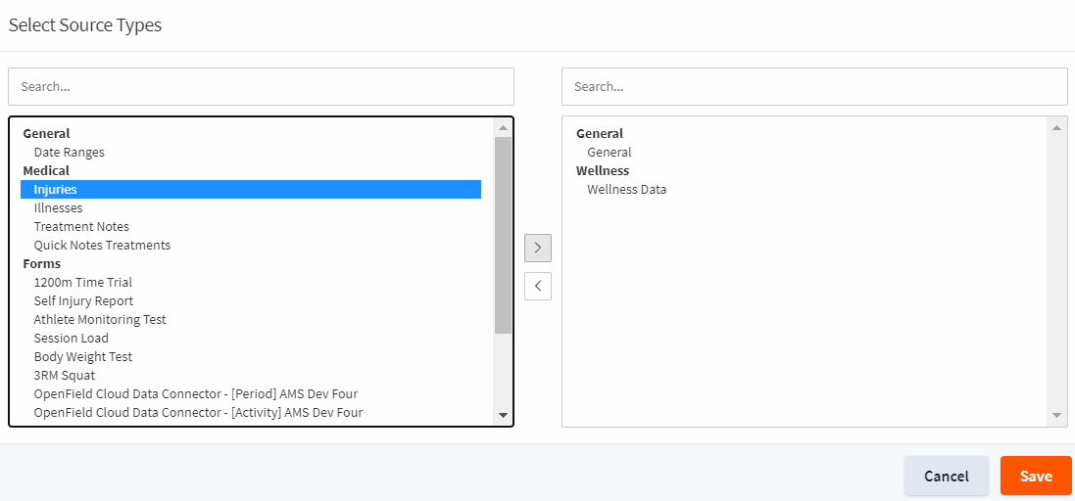This screenshot has width=1075, height=501.
Task: Click left list scroll up arrow
Action: (x=503, y=128)
